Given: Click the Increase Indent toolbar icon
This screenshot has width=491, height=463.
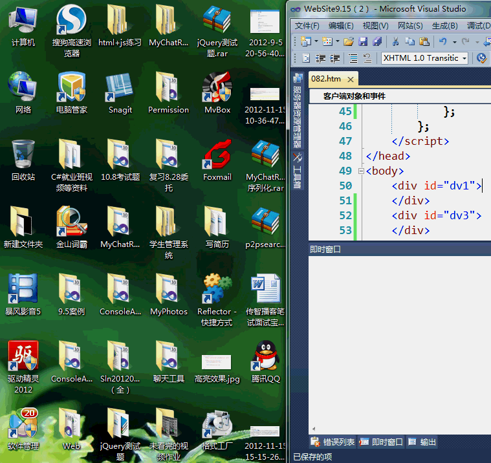Looking at the screenshot, I should pyautogui.click(x=335, y=58).
